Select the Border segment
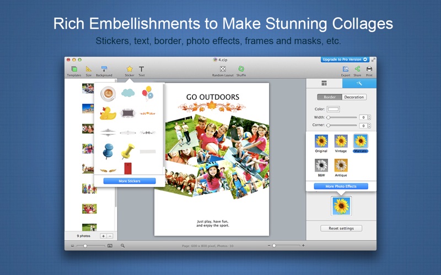 330,97
